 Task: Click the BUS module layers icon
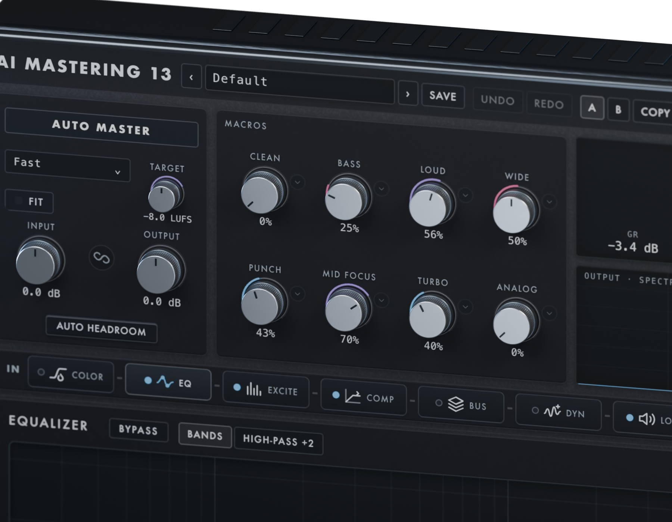point(455,404)
